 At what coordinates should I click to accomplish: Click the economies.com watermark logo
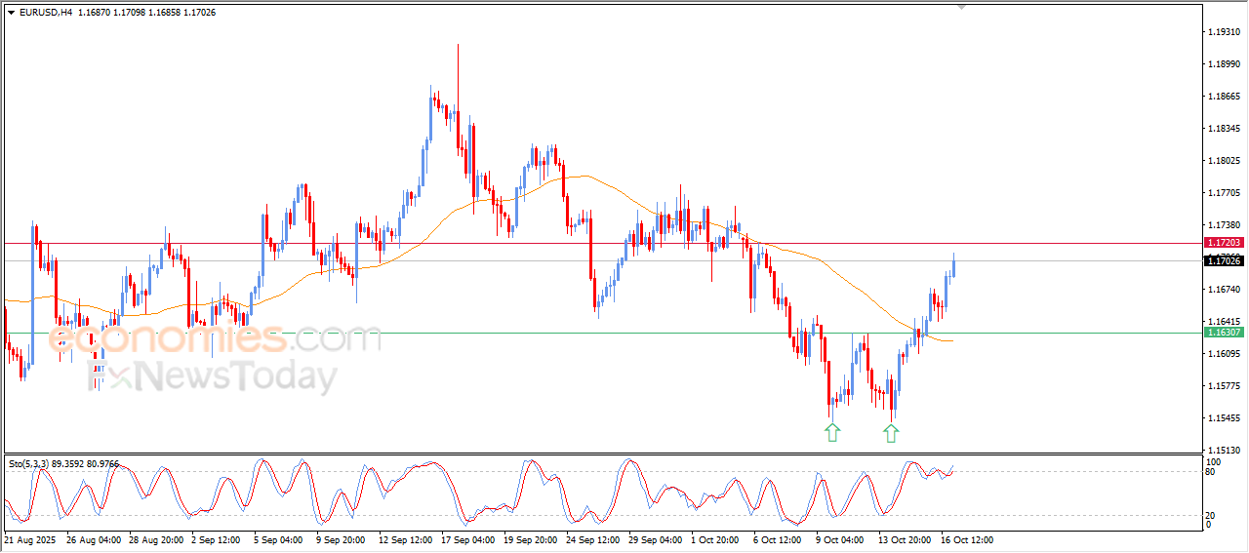215,338
